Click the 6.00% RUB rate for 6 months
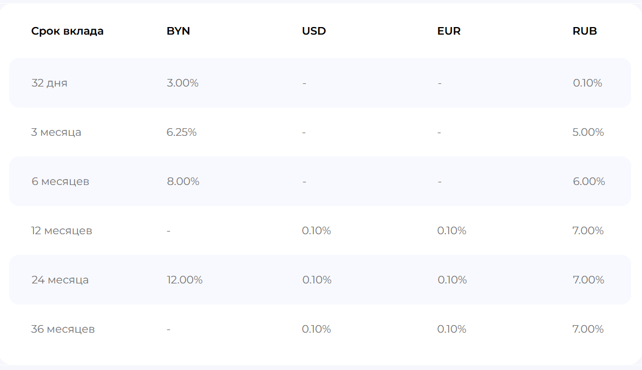The height and width of the screenshot is (370, 642). [x=588, y=181]
